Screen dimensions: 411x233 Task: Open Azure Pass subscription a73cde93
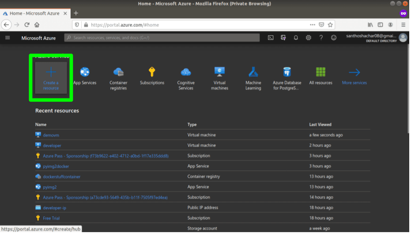106,198
